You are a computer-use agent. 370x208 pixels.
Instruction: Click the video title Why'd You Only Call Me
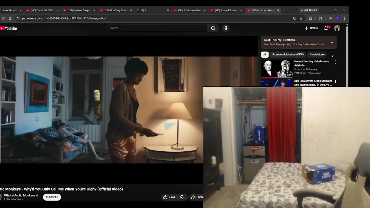point(61,189)
